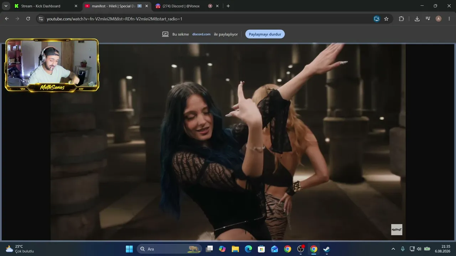Click the manifest logo in the video

tap(397, 229)
